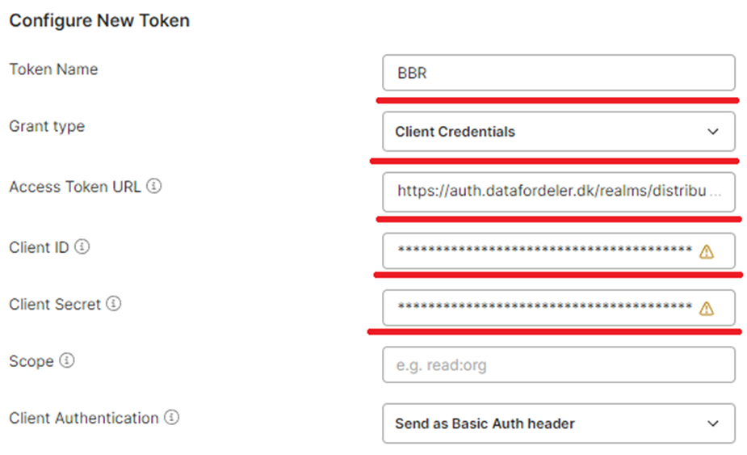
Task: Click into the Access Token URL field
Action: [x=558, y=192]
